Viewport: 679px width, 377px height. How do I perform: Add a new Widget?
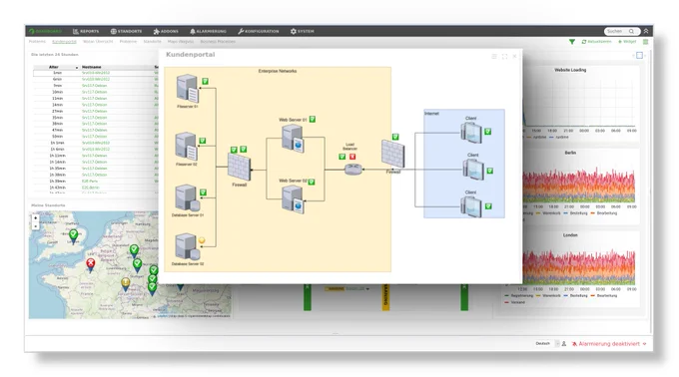pyautogui.click(x=627, y=42)
